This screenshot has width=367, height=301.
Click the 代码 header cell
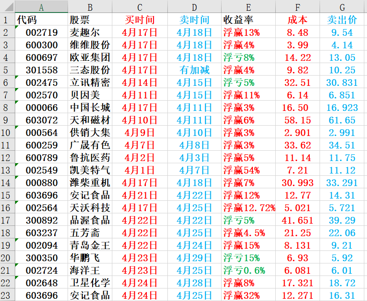tap(42, 19)
